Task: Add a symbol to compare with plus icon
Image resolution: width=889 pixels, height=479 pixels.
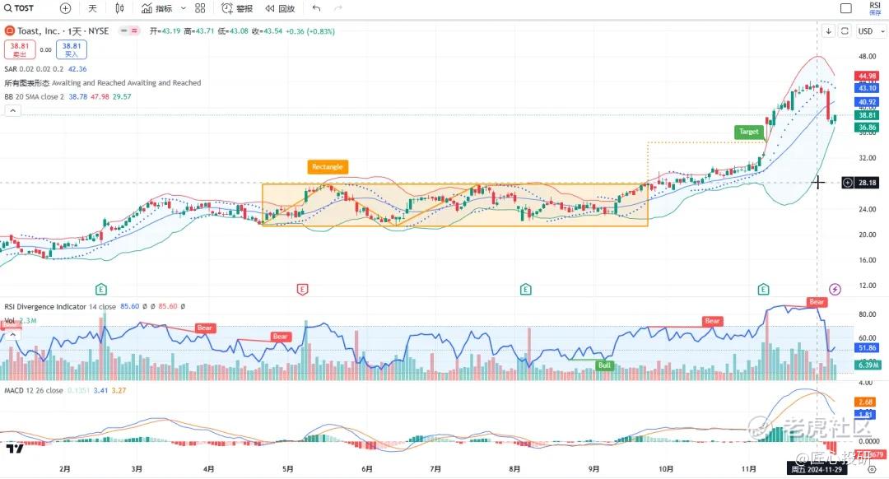Action: click(x=65, y=8)
